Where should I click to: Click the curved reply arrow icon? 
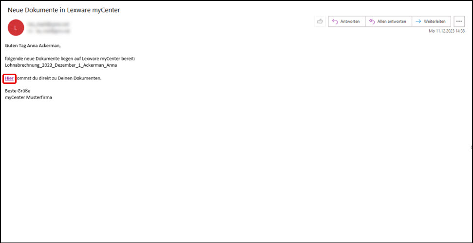(335, 21)
